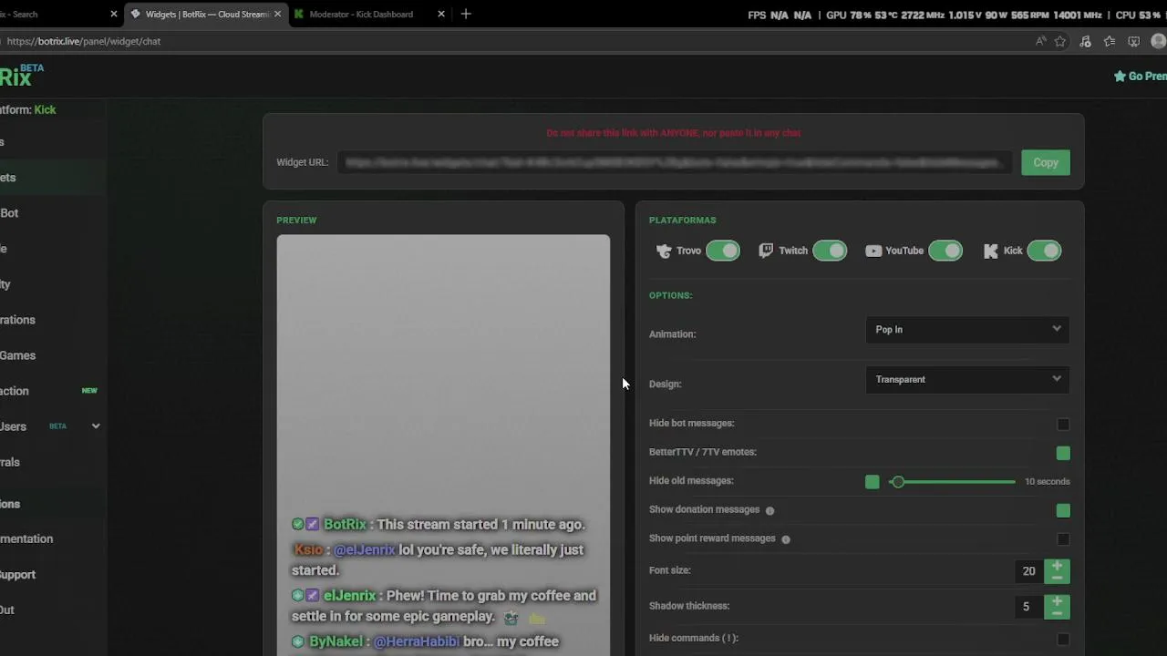
Task: Click the @HerraHabibi mention in preview chat
Action: (417, 641)
